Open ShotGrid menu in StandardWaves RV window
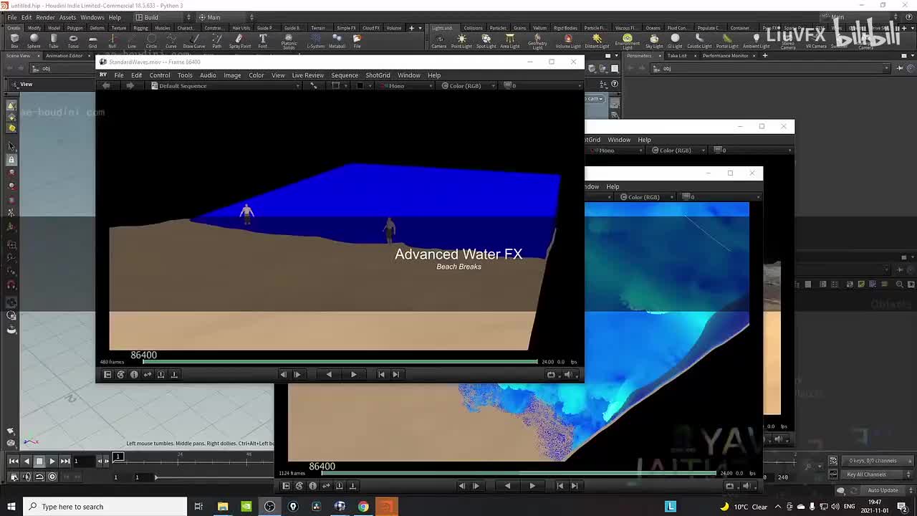 [x=378, y=75]
